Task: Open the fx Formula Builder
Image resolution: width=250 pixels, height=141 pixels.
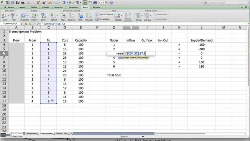Action: [x=38, y=23]
